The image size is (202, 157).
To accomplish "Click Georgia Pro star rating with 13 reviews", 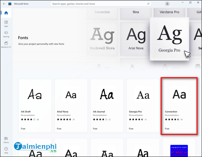I will tap(138, 119).
